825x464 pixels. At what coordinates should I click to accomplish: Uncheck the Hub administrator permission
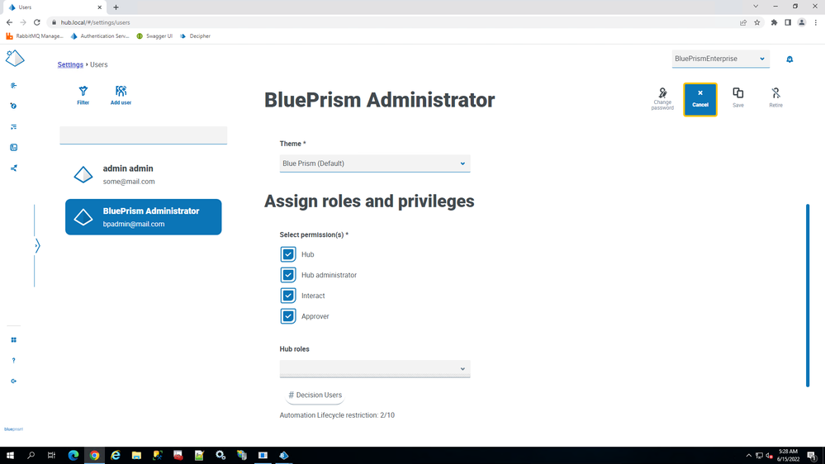click(288, 275)
